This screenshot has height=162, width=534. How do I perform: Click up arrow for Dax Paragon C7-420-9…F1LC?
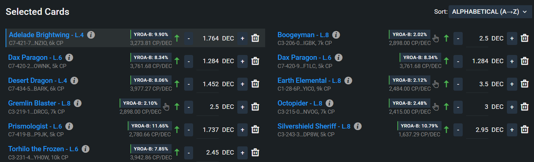pos(446,61)
